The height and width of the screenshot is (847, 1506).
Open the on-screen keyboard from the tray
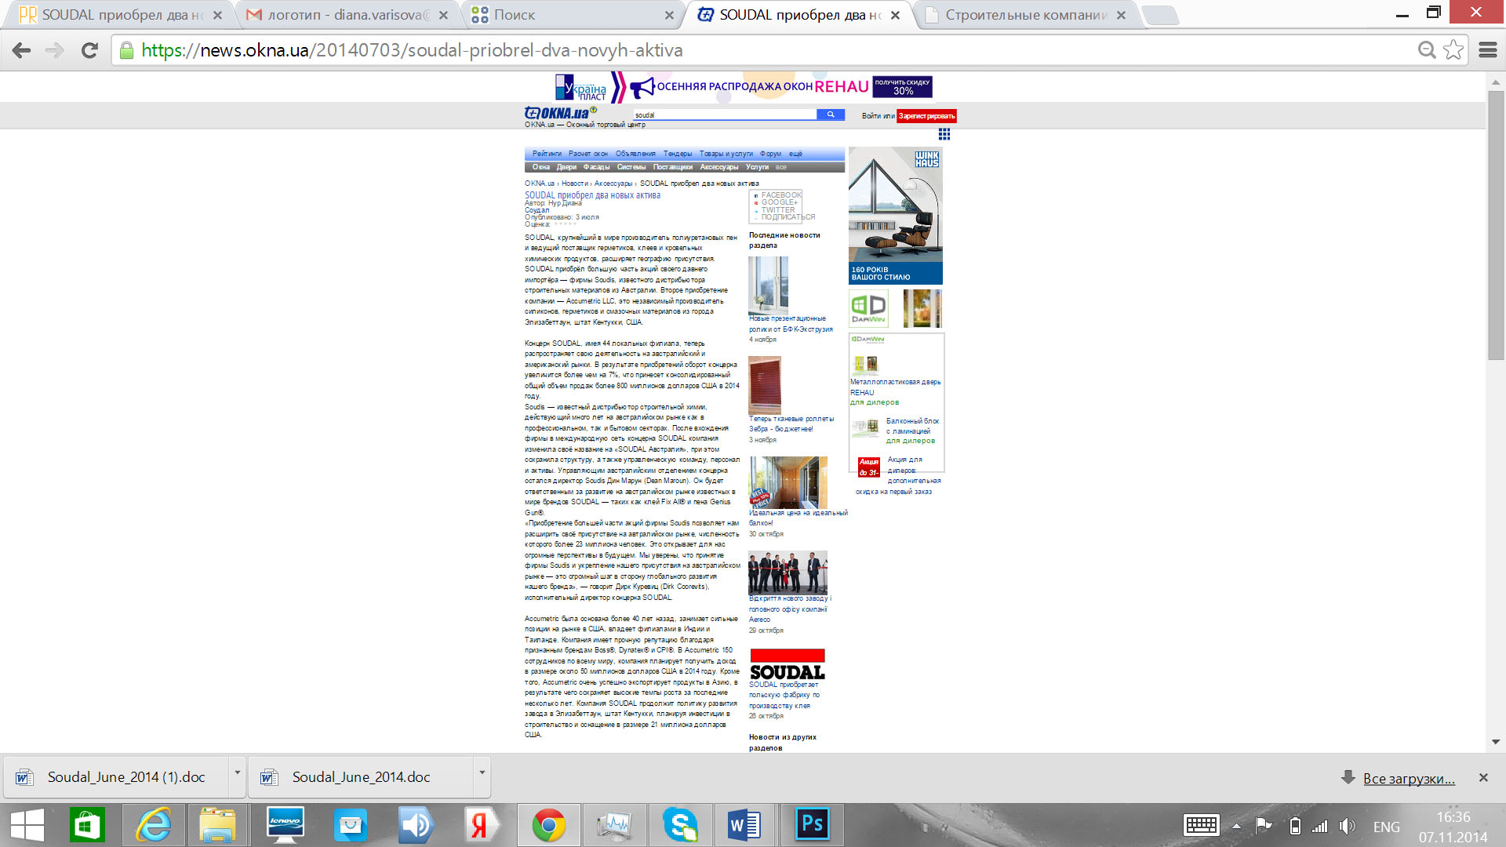[x=1201, y=826]
